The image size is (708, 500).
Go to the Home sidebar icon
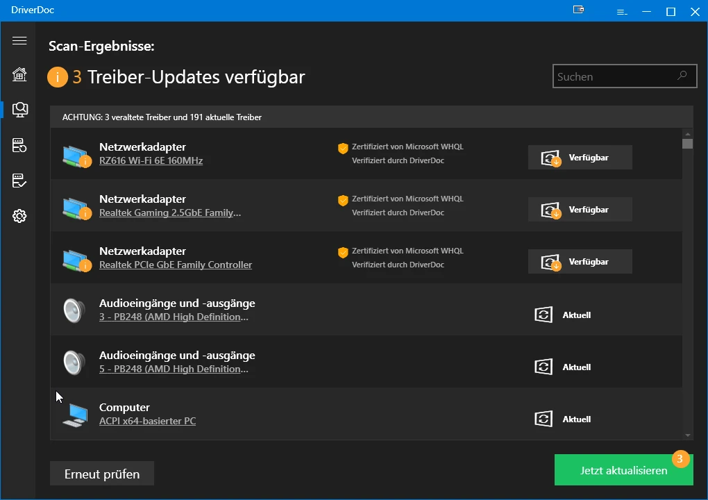click(x=19, y=74)
